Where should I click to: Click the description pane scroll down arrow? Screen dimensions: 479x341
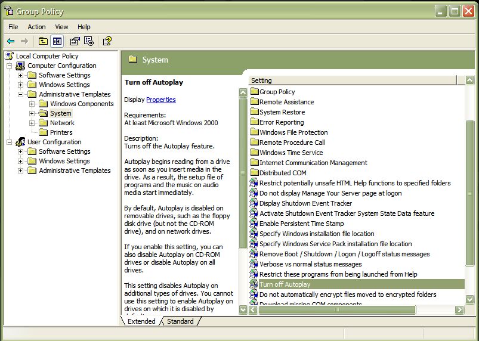click(x=243, y=309)
